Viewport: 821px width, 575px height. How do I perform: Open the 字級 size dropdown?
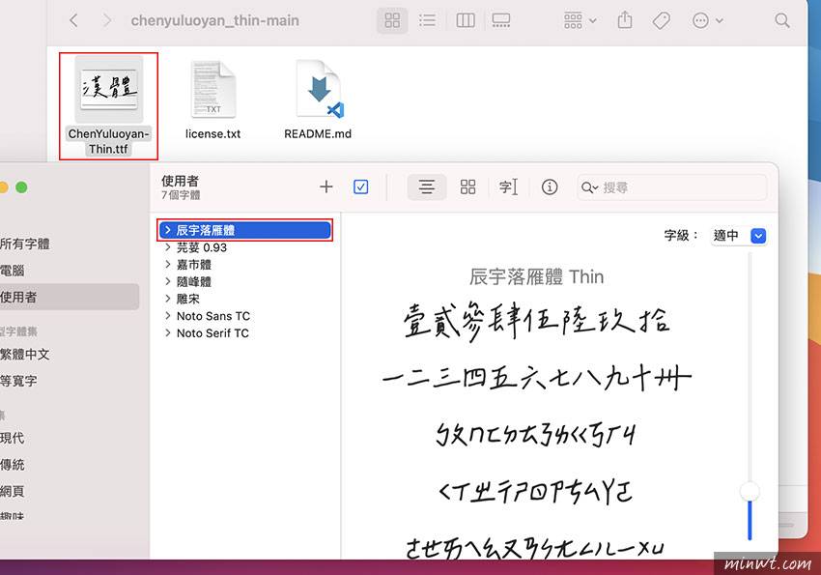[x=739, y=236]
